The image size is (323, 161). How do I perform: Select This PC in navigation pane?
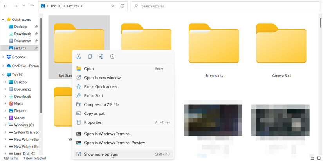17,75
